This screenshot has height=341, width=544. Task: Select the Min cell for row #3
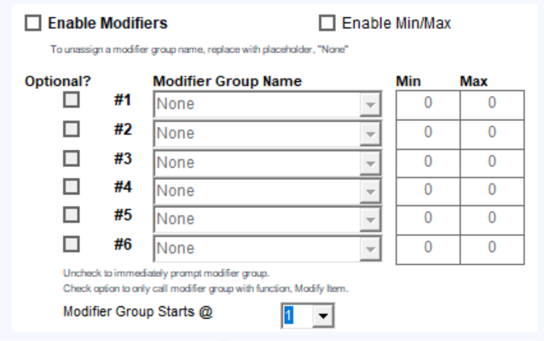[x=428, y=162]
